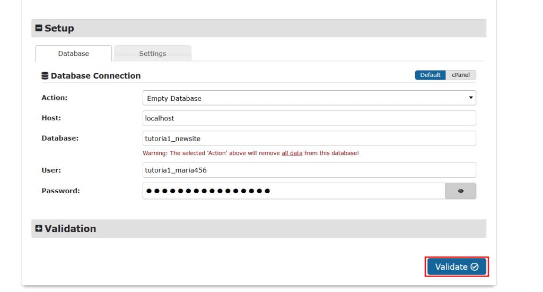Click the Database Connection stack icon
This screenshot has width=543, height=292.
click(x=45, y=75)
